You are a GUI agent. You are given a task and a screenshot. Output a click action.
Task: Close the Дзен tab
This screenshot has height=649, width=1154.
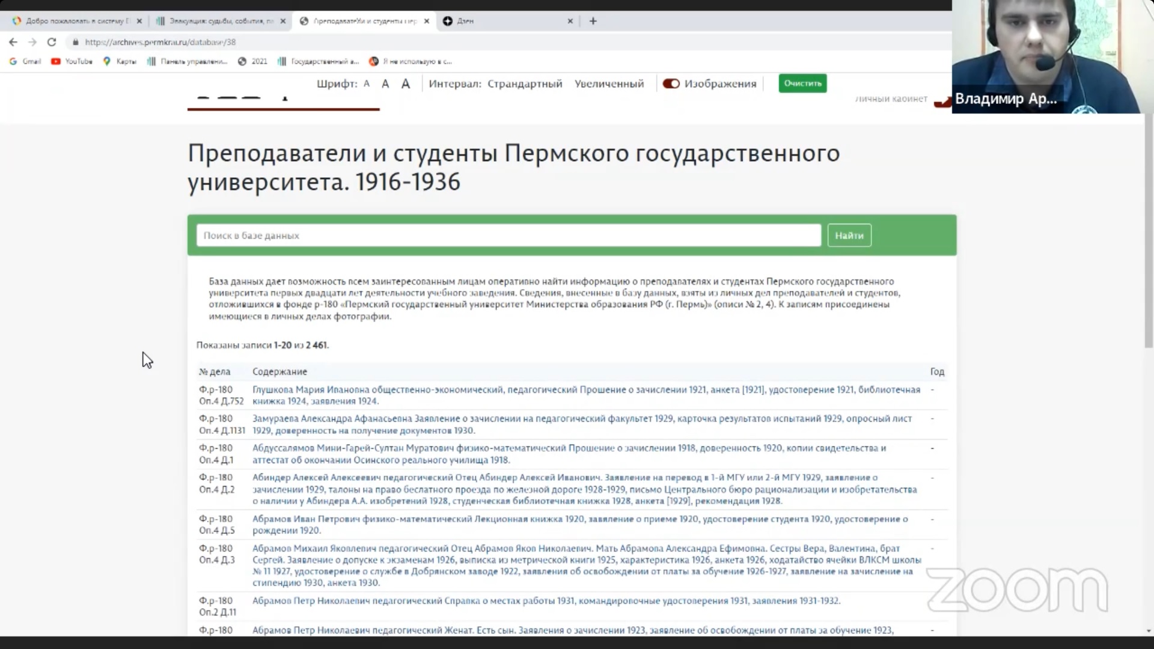click(x=570, y=21)
